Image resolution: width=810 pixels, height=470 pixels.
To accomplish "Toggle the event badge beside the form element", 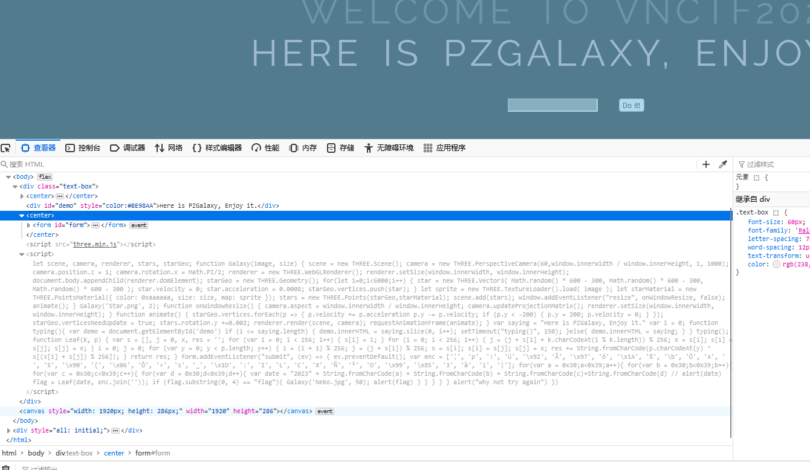I will 139,225.
